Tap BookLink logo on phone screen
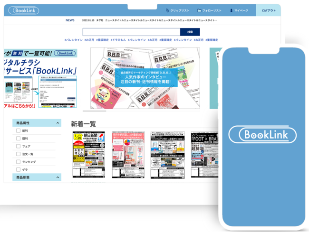 [262, 135]
